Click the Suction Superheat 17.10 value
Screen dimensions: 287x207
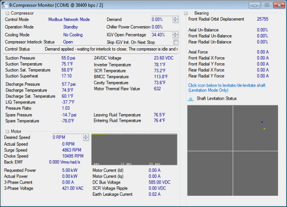pyautogui.click(x=66, y=76)
